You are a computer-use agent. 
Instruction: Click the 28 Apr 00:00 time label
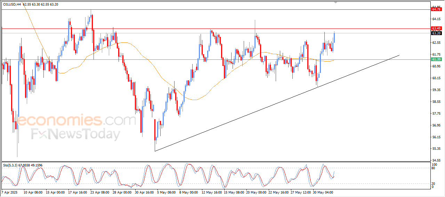coord(122,192)
